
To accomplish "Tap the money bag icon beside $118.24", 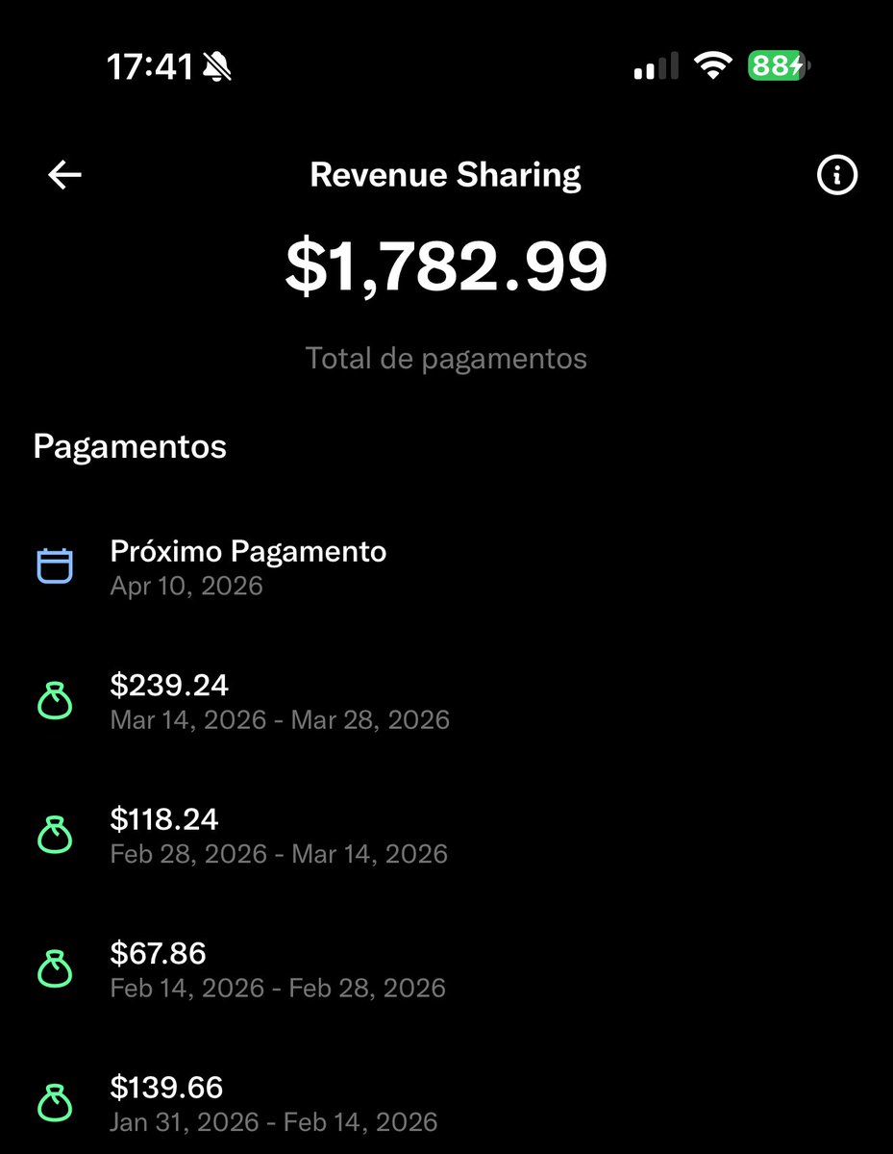I will pos(55,835).
